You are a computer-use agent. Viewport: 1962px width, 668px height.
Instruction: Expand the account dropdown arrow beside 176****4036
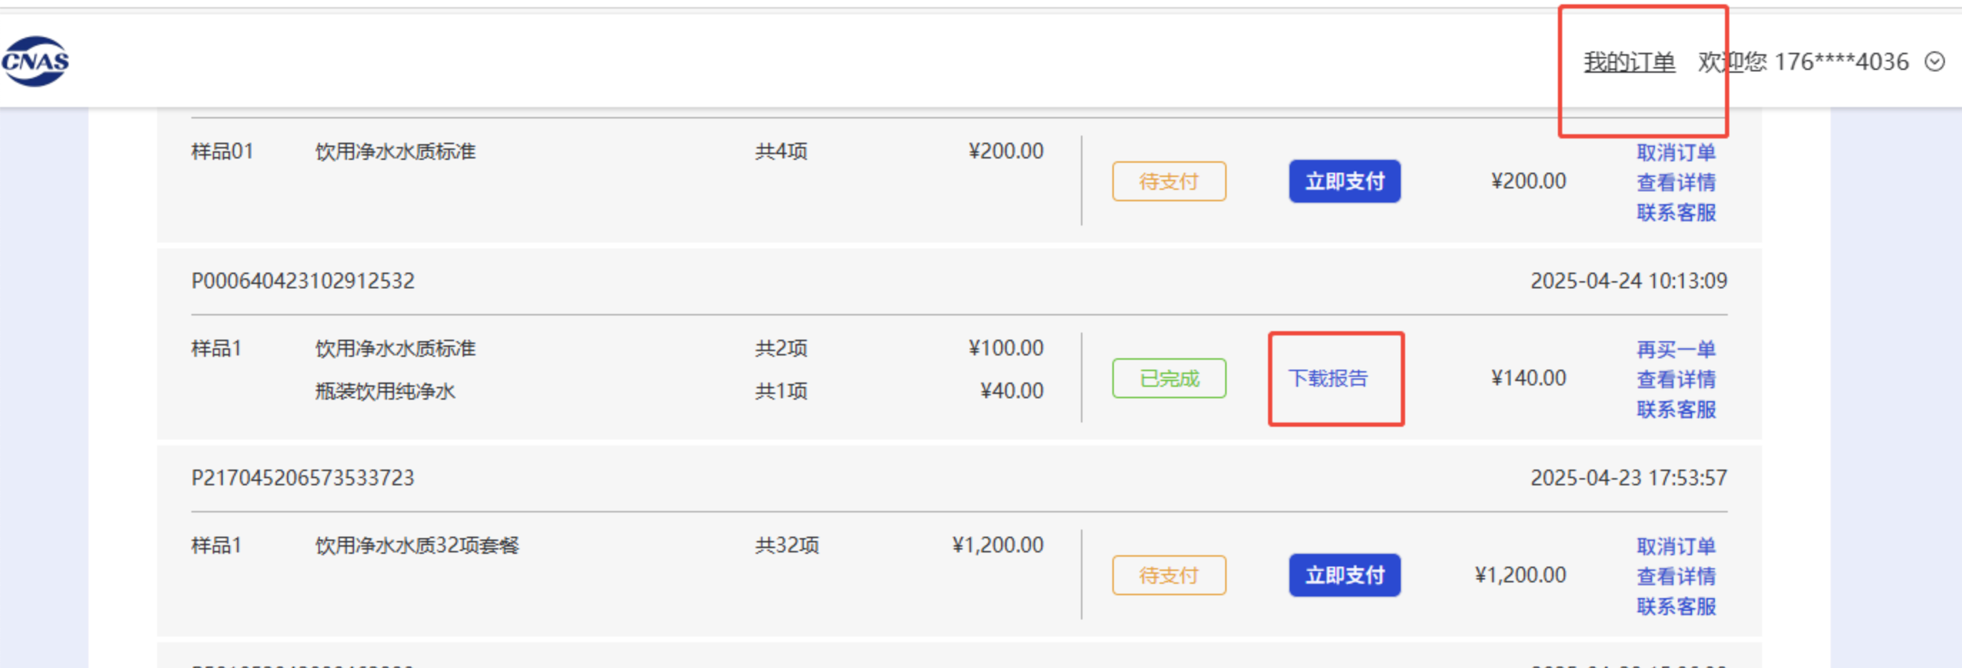point(1935,61)
